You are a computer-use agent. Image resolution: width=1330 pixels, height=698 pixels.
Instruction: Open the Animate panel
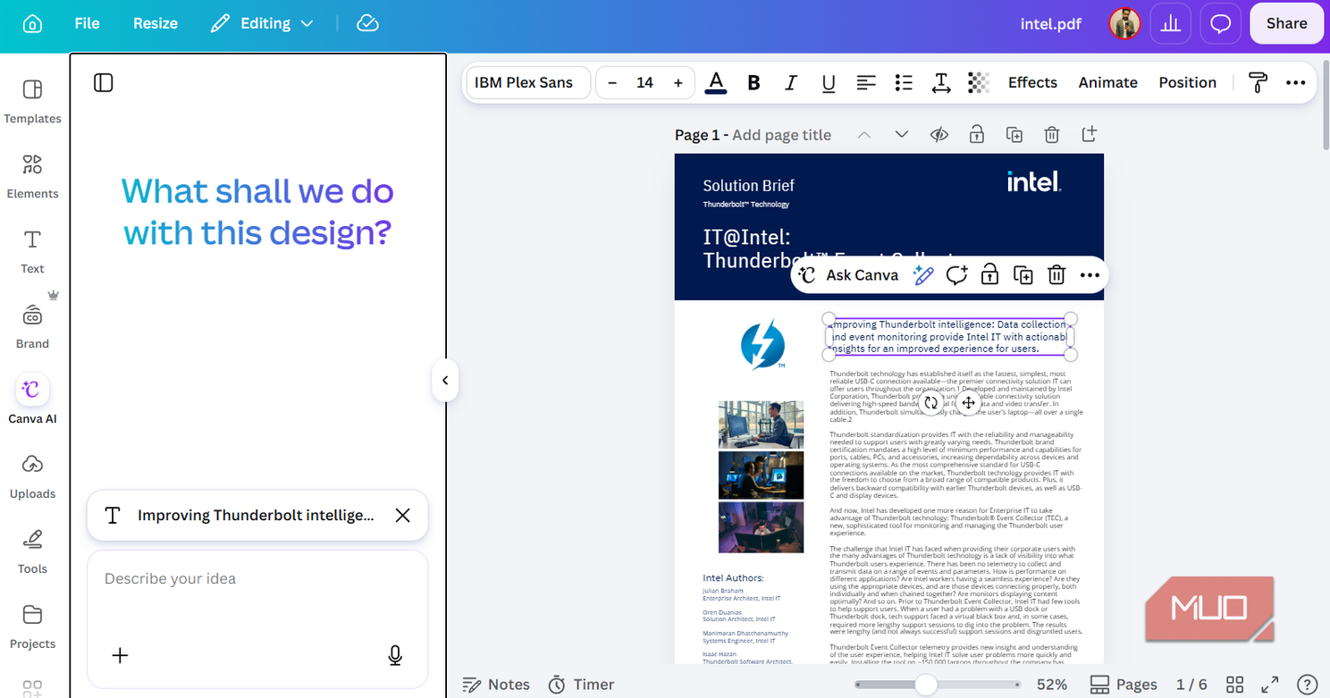coord(1107,82)
